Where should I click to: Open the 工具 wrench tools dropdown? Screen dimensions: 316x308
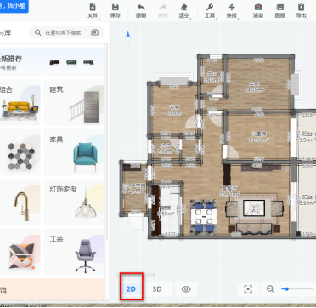tap(210, 11)
